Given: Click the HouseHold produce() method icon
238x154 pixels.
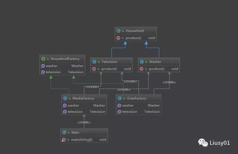Looking at the screenshot, I should (x=119, y=38).
